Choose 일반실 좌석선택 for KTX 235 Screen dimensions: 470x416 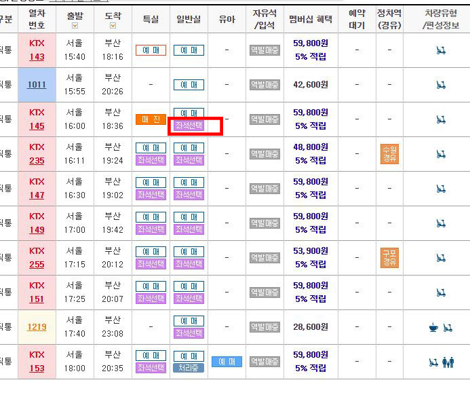coord(189,160)
